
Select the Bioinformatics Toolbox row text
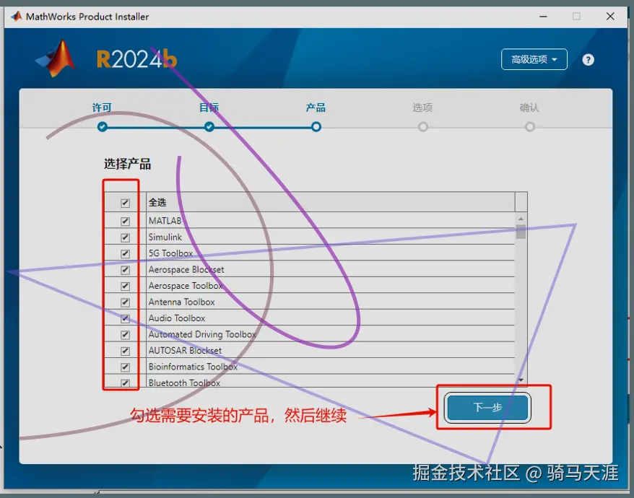tap(193, 367)
